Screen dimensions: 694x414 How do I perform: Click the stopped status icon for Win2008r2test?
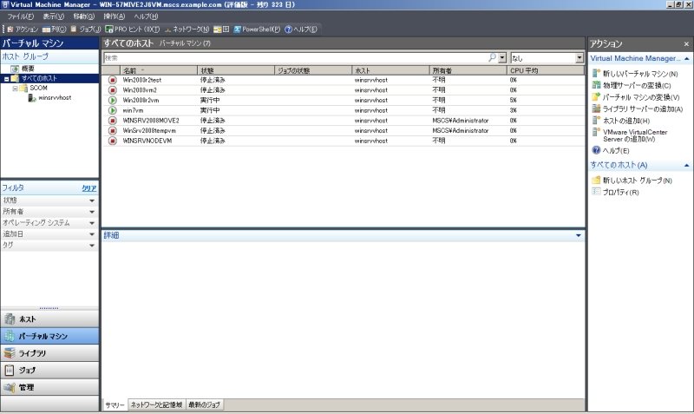pyautogui.click(x=113, y=80)
